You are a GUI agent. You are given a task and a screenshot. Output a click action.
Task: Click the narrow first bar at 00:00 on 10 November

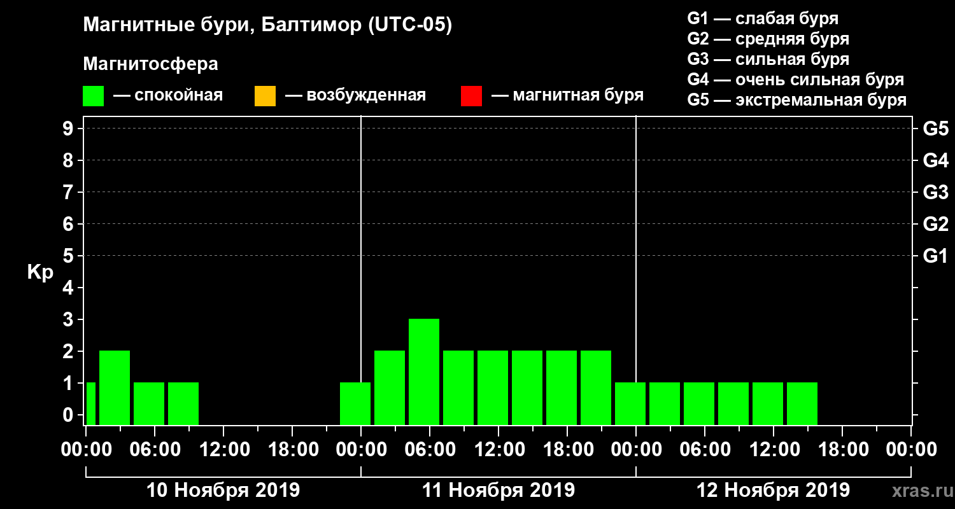click(x=90, y=403)
